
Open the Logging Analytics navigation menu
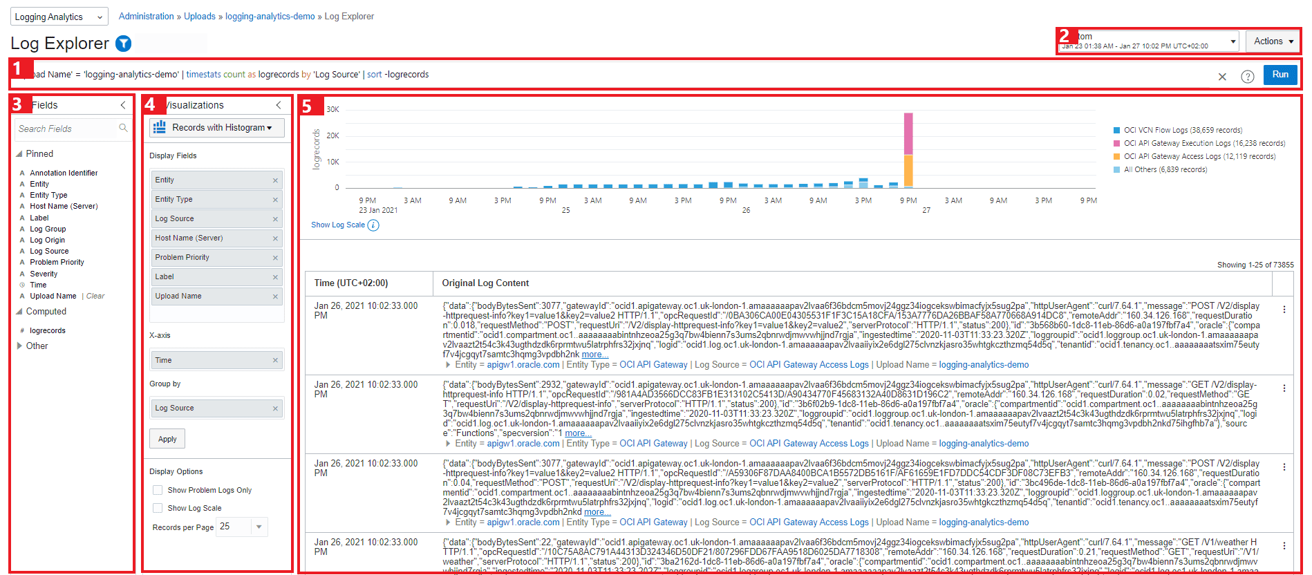tap(59, 17)
